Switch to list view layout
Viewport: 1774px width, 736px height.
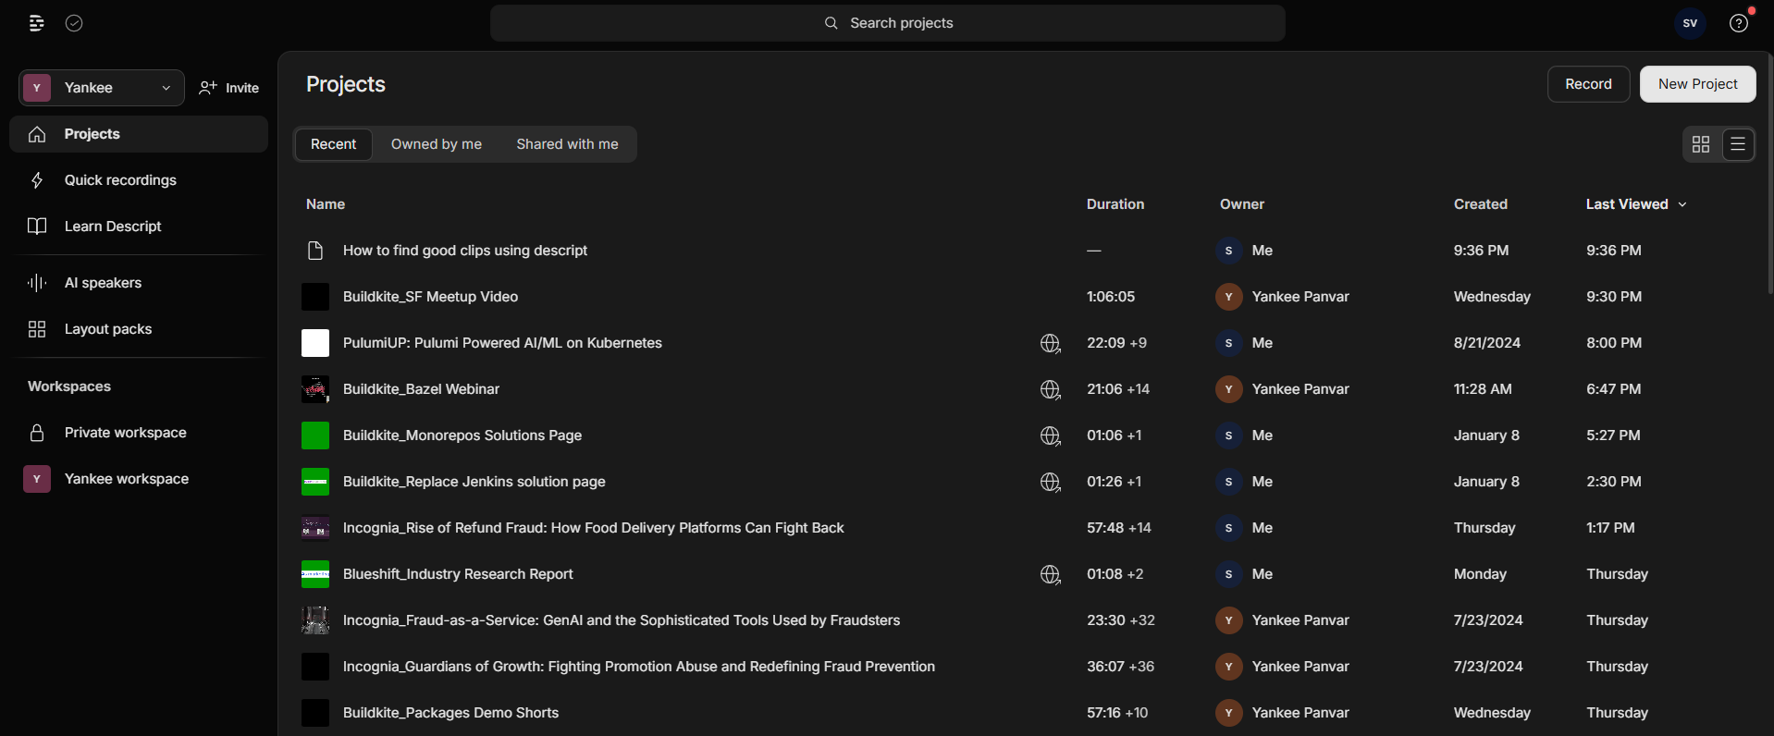click(x=1738, y=144)
